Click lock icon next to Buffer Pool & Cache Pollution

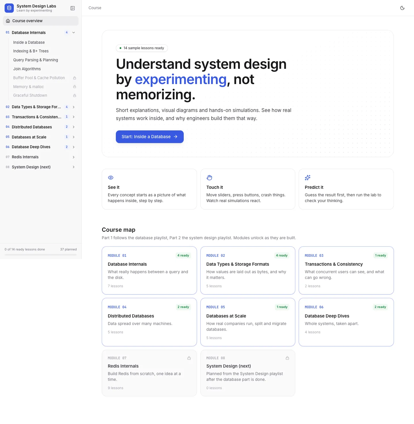[75, 78]
